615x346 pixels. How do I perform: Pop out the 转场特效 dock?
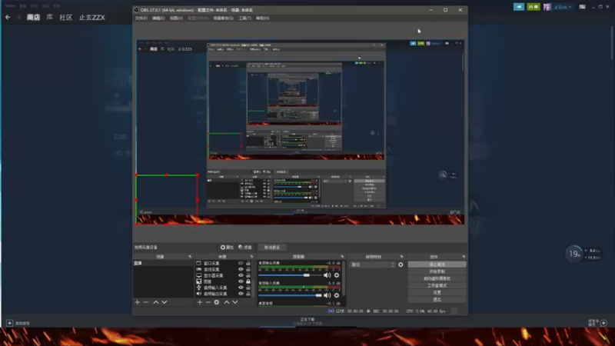pyautogui.click(x=401, y=257)
